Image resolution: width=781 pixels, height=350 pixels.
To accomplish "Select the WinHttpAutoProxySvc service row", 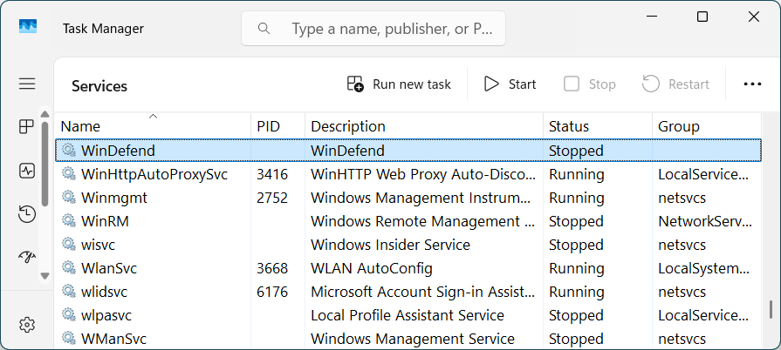I will (x=154, y=174).
